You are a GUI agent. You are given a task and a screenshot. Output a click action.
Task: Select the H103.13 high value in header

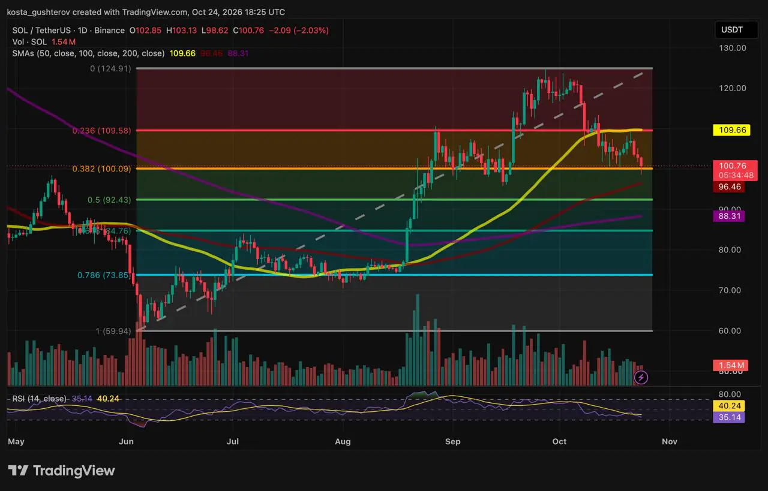tap(182, 31)
